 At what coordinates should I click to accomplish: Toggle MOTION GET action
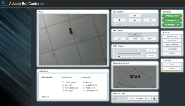pos(172,36)
